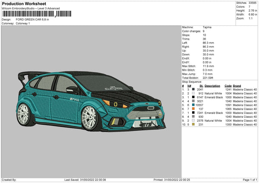The image size is (259, 183).
Task: Click the dark gray swatch for stop 1
Action: click(193, 89)
